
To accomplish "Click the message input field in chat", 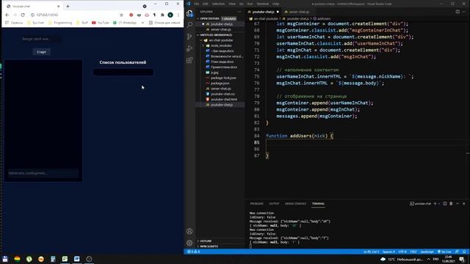I will click(x=43, y=173).
